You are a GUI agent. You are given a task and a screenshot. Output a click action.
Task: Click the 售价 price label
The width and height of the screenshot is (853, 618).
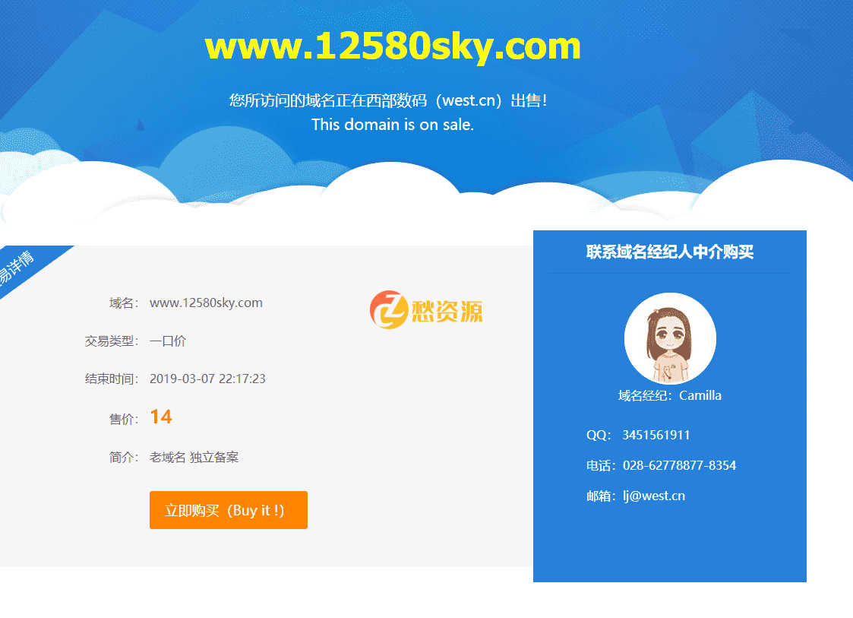(x=125, y=417)
